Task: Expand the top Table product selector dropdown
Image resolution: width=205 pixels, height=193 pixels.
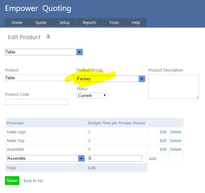Action: pyautogui.click(x=79, y=52)
